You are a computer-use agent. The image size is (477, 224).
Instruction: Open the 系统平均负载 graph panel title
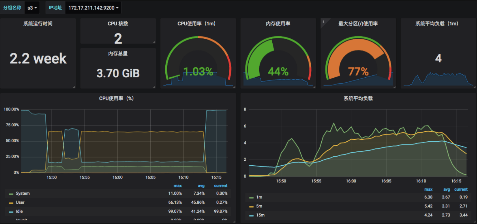(x=358, y=98)
